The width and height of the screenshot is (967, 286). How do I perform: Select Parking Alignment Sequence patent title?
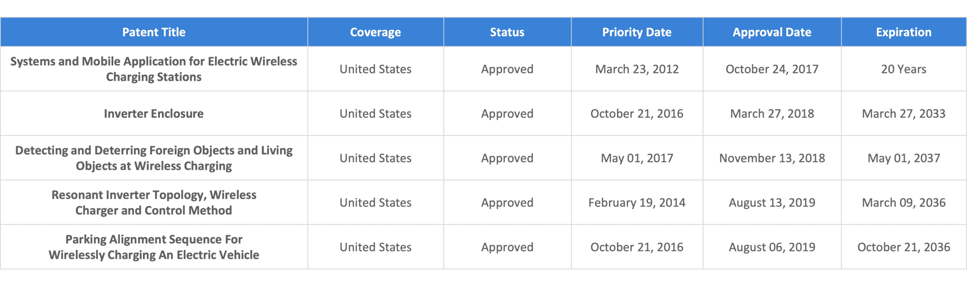[154, 247]
